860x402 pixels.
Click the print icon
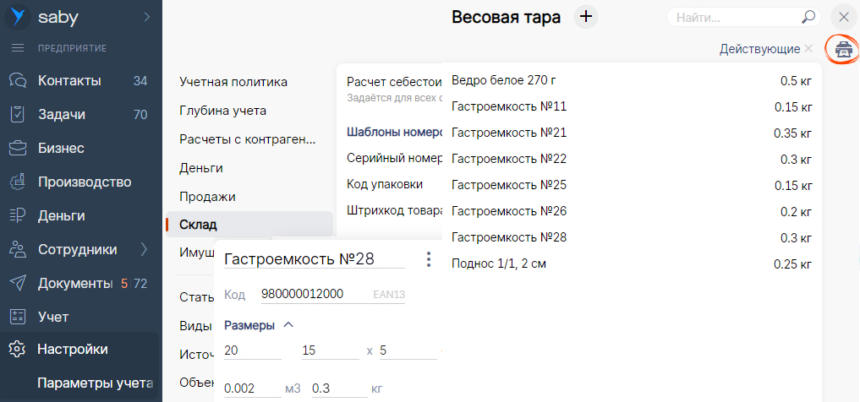[842, 49]
